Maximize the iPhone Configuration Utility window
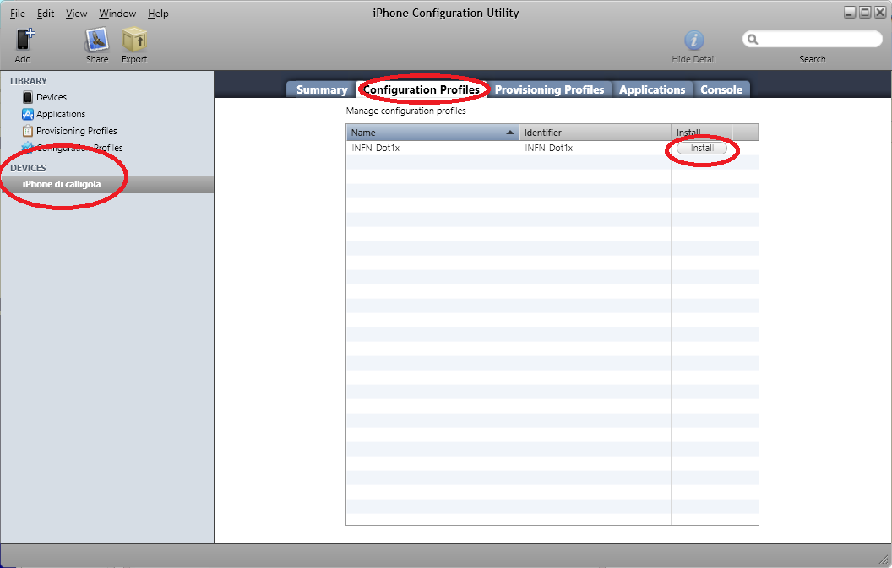The image size is (892, 568). pyautogui.click(x=865, y=13)
